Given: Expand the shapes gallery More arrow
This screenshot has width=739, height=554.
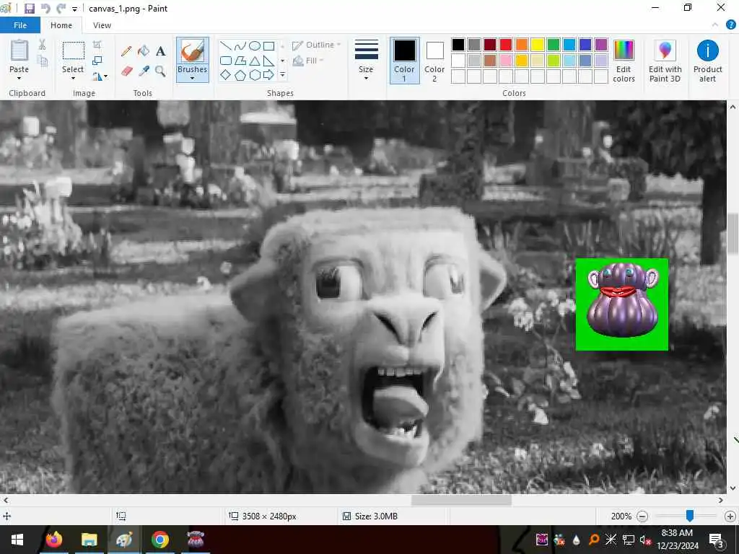Looking at the screenshot, I should click(282, 75).
